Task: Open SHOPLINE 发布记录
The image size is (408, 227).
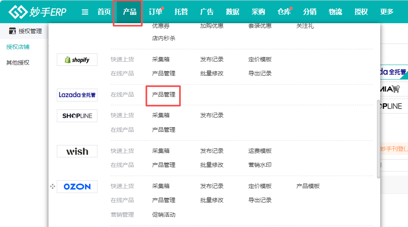Action: coord(212,115)
